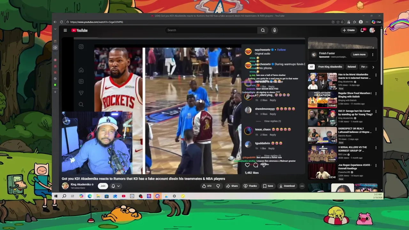
Task: Click the YouTube logo to go home
Action: pyautogui.click(x=80, y=30)
